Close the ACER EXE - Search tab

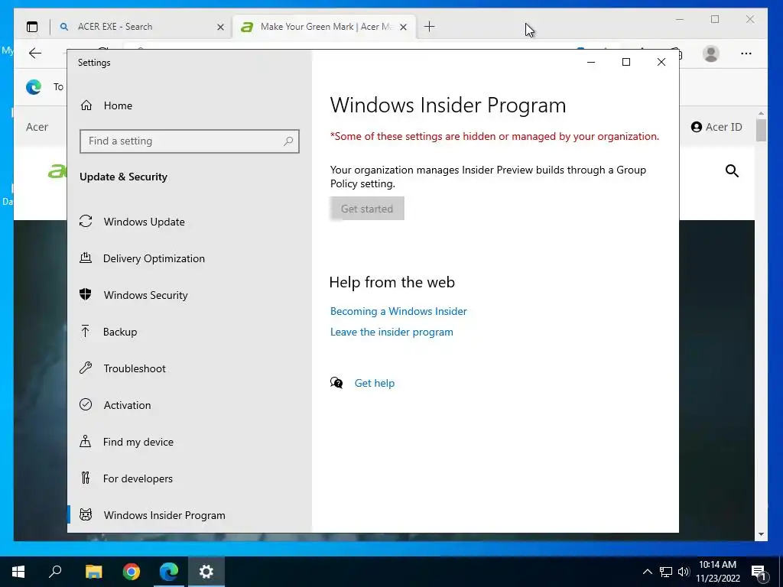tap(220, 27)
